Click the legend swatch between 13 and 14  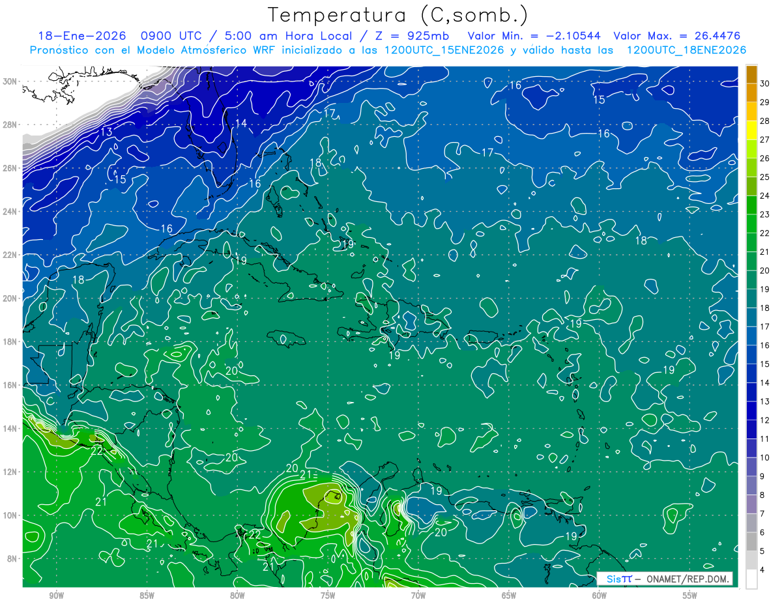pos(752,392)
